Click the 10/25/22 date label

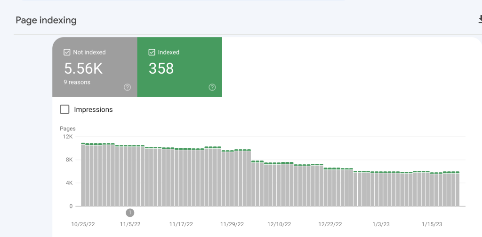pos(83,224)
